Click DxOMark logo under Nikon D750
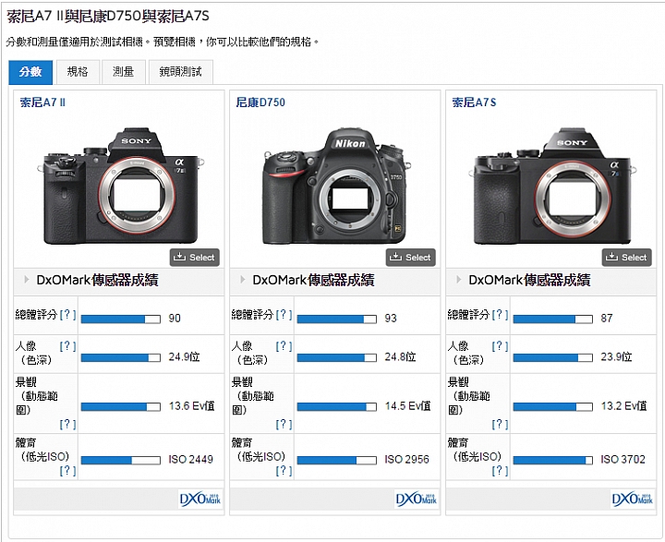Viewport: 665px width, 542px height. click(416, 500)
